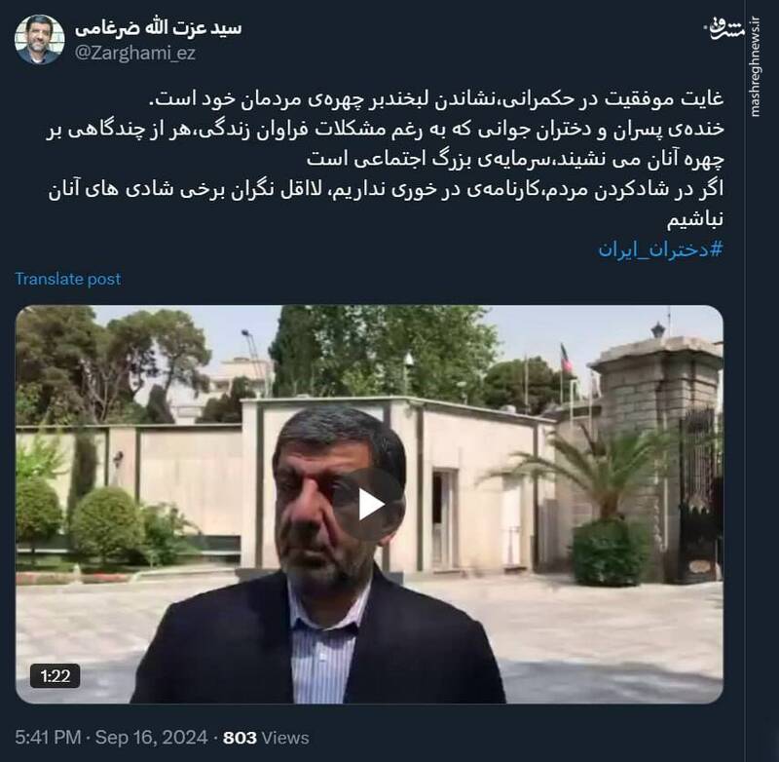Open display name سید عزت الله ضرغامی
The width and height of the screenshot is (779, 762).
click(x=158, y=28)
